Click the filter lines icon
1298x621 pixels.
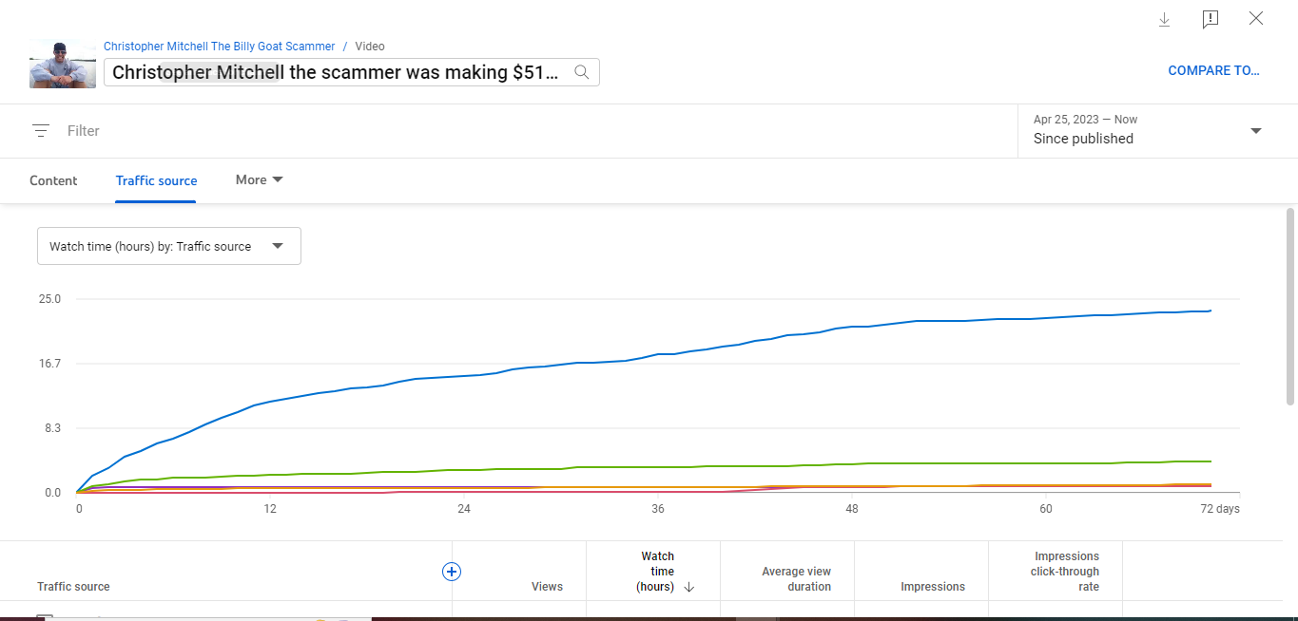(40, 131)
